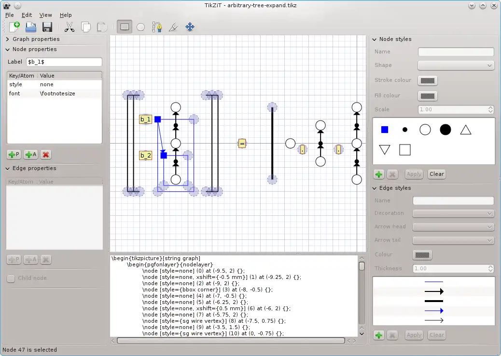The image size is (501, 356).
Task: Open the View menu
Action: [x=45, y=15]
